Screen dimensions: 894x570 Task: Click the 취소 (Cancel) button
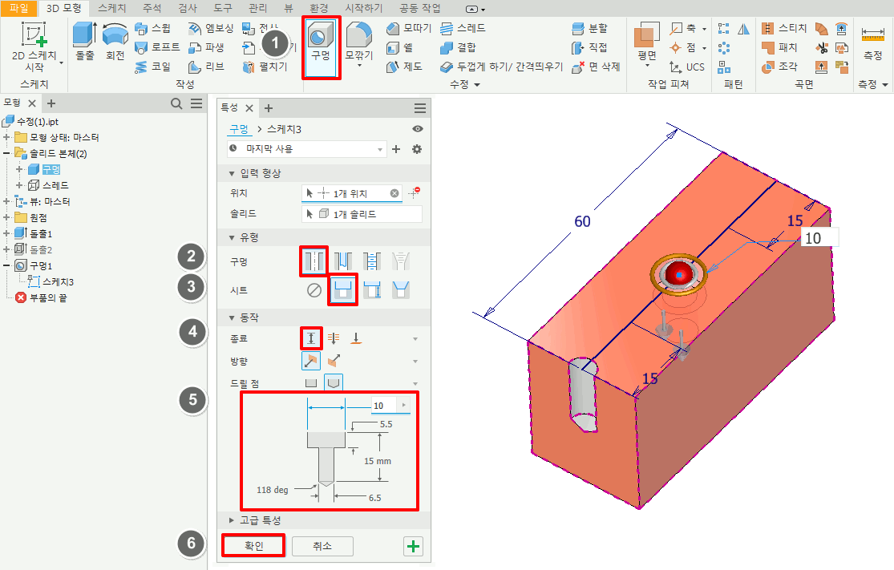click(x=322, y=546)
